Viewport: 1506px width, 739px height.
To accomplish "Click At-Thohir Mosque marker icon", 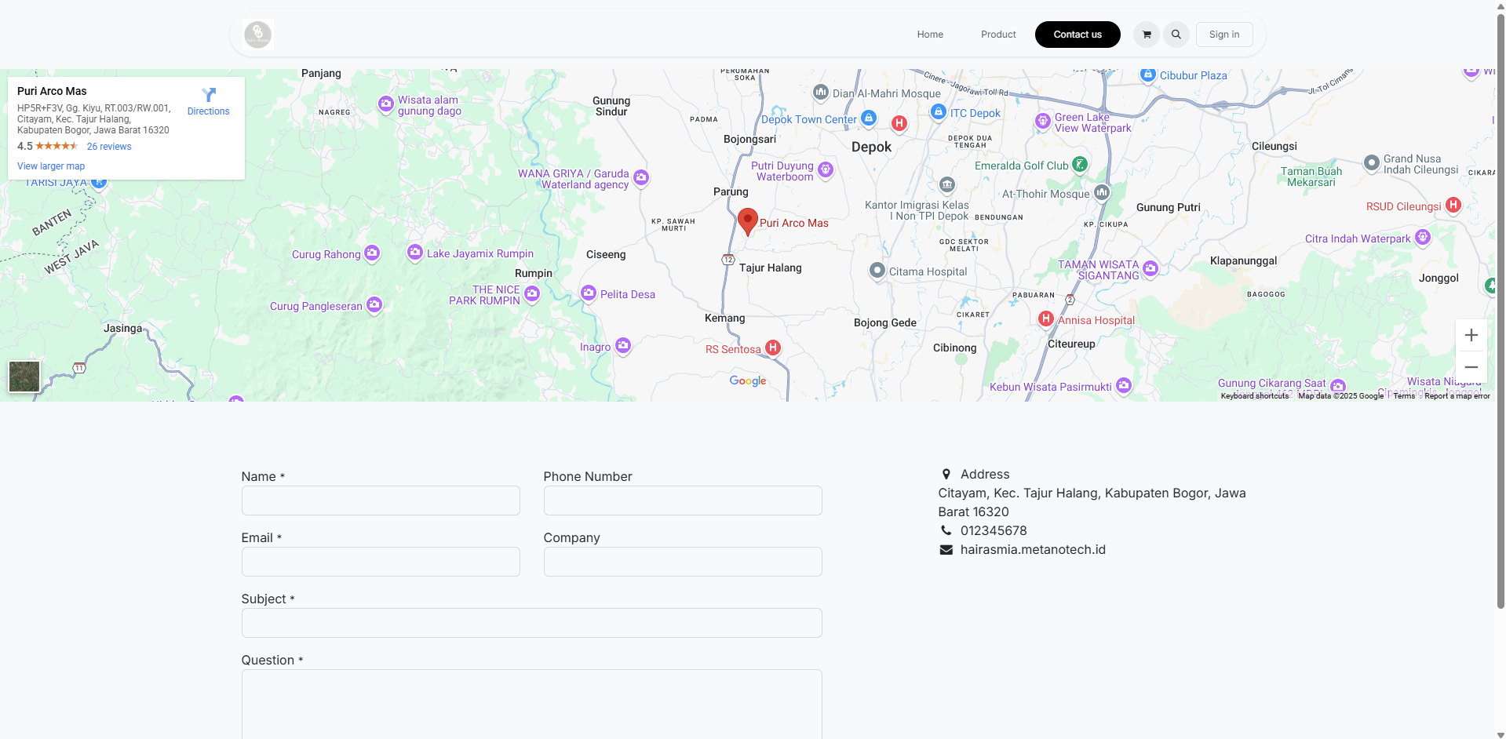I will (1102, 192).
